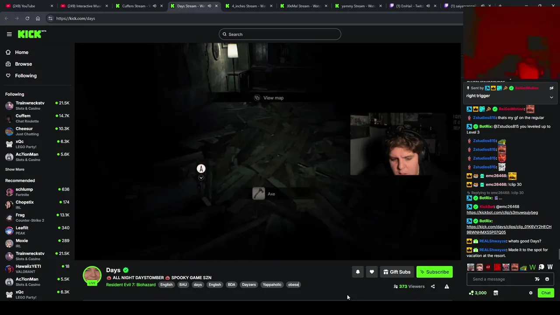Click the xQc LEGO Party! followed channel
The height and width of the screenshot is (315, 560).
pos(37,144)
